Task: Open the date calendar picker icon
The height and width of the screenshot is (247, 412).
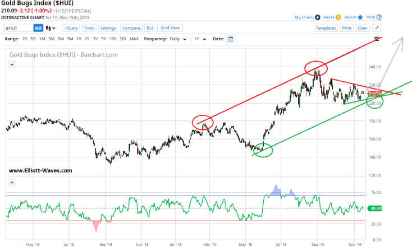Action: pyautogui.click(x=231, y=39)
